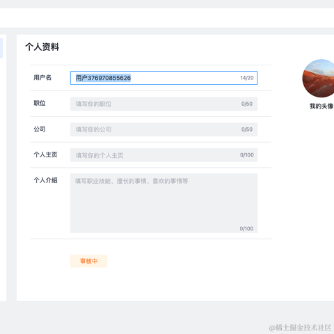Click the 个人资料 heading
334x334 pixels.
point(42,47)
